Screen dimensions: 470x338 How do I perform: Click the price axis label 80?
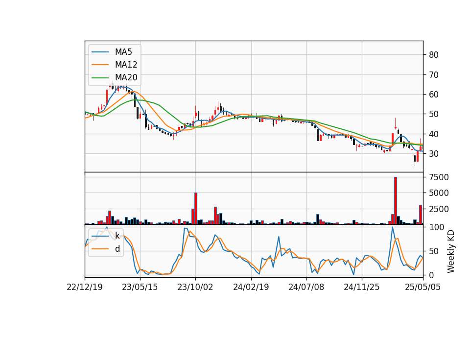pos(434,55)
